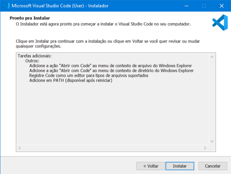The image size is (231, 174).
Task: Select the "contexto de diretório" summary line
Action: 111,71
